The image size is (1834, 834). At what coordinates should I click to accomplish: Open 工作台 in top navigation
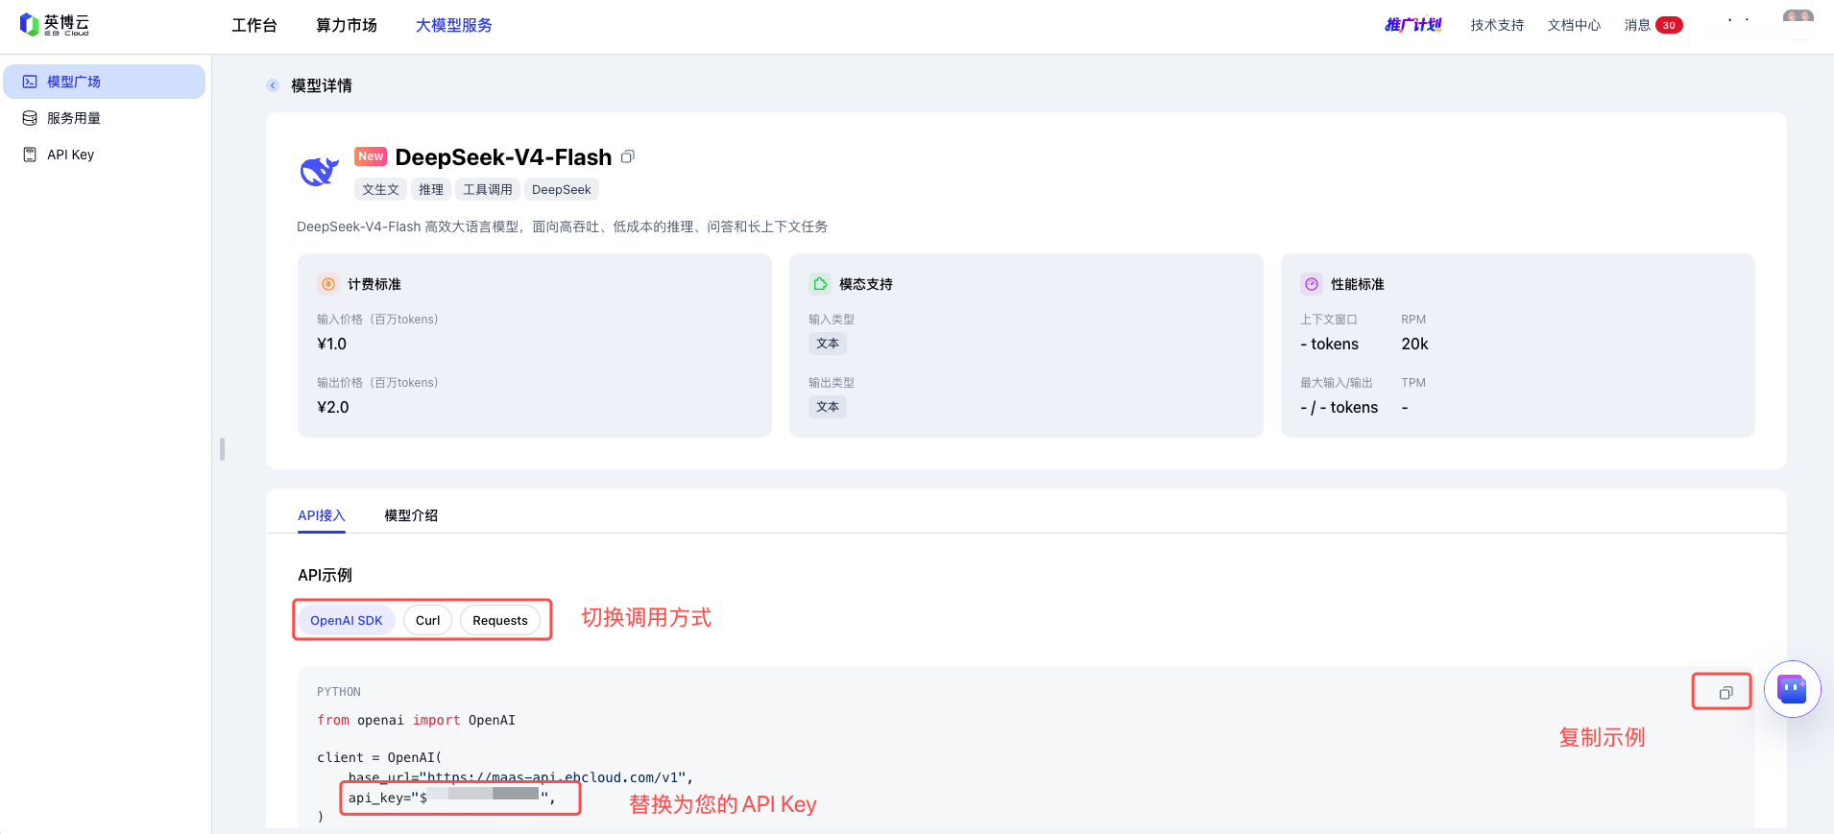pos(254,25)
